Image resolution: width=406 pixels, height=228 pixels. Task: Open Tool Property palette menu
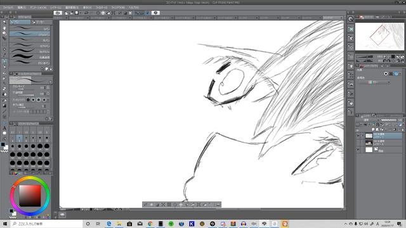point(11,73)
